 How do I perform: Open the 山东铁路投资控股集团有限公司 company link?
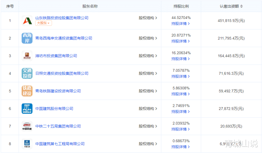pos(62,18)
